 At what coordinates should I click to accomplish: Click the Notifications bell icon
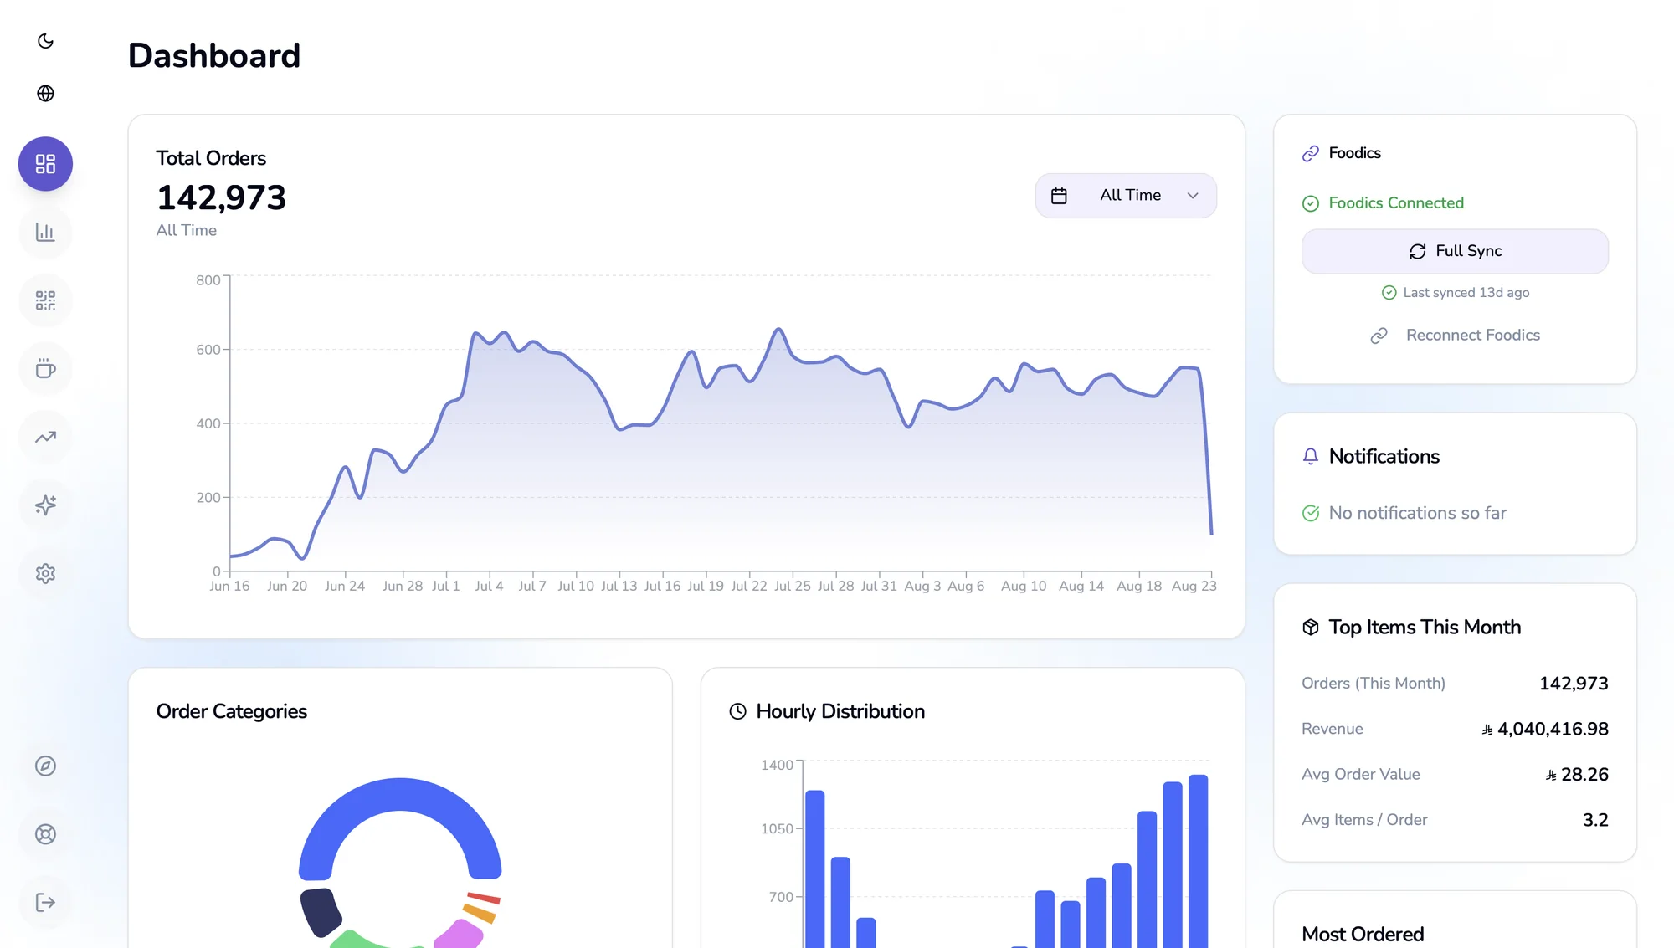[x=1311, y=456]
